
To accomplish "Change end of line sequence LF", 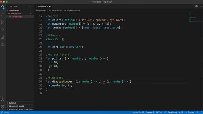I will pos(165,112).
